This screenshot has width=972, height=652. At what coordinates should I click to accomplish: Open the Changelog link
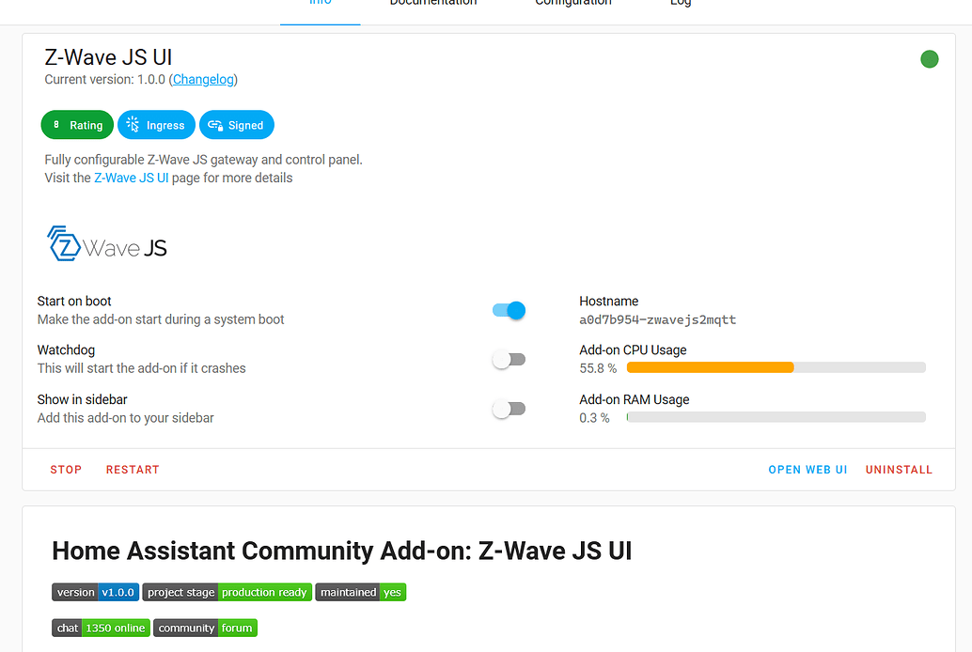[203, 79]
